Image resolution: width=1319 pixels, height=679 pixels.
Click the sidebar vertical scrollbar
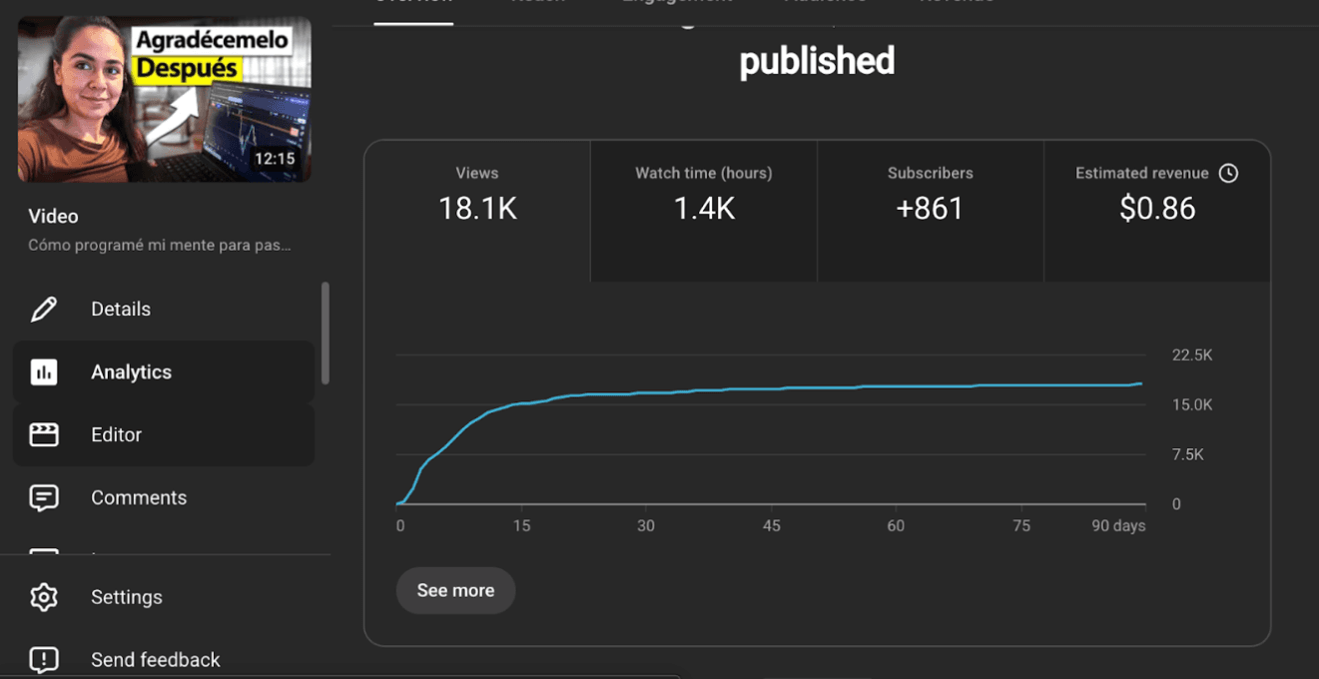(x=325, y=334)
